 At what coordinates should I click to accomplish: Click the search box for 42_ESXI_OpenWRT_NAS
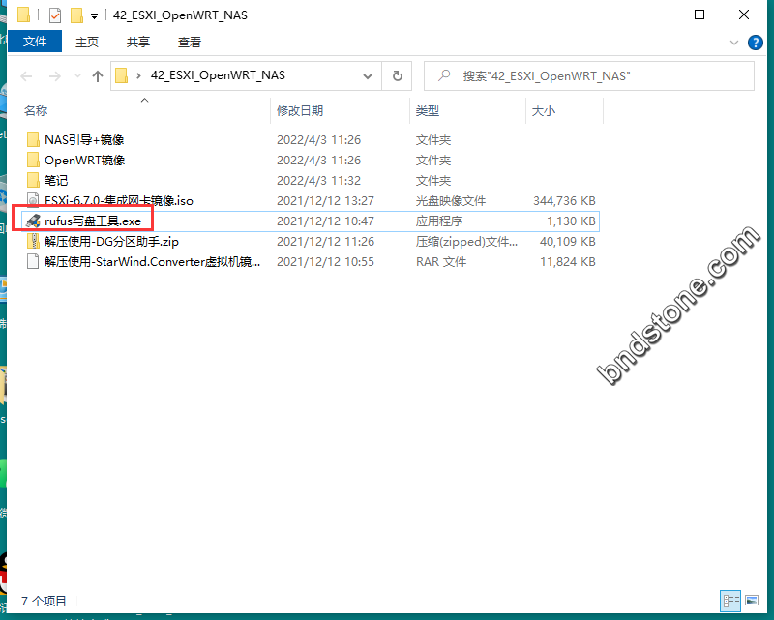tap(589, 76)
